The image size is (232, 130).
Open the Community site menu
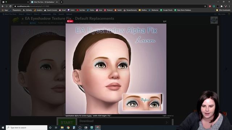[46, 14]
